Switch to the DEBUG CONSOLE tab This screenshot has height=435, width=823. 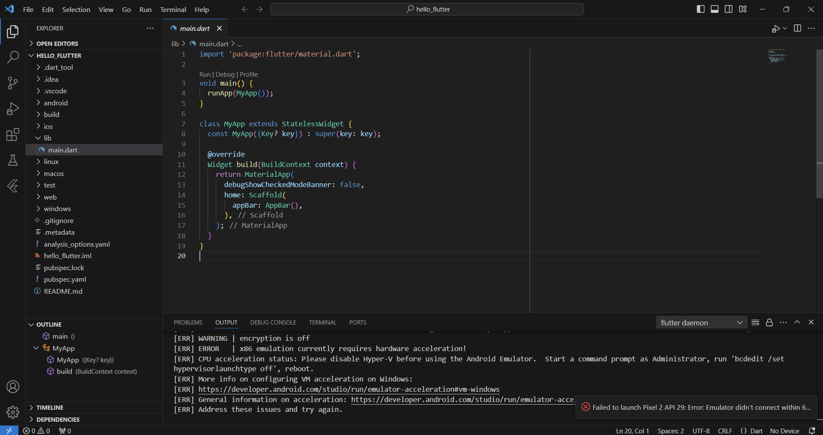coord(273,322)
